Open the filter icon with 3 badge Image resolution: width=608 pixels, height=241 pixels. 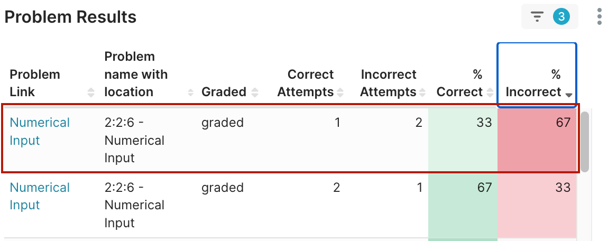tap(538, 17)
